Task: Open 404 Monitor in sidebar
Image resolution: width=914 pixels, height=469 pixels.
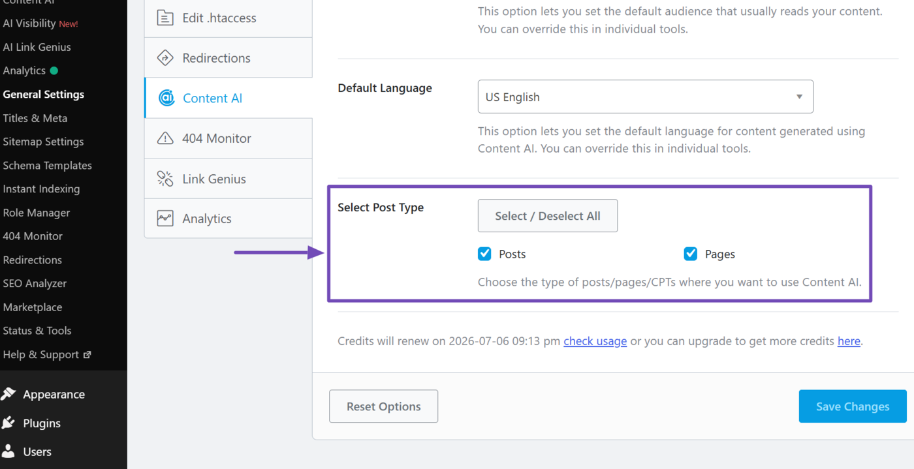Action: coord(33,236)
